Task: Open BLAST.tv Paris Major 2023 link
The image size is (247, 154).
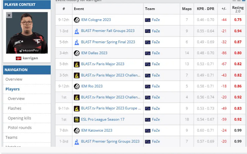Action: point(103,64)
